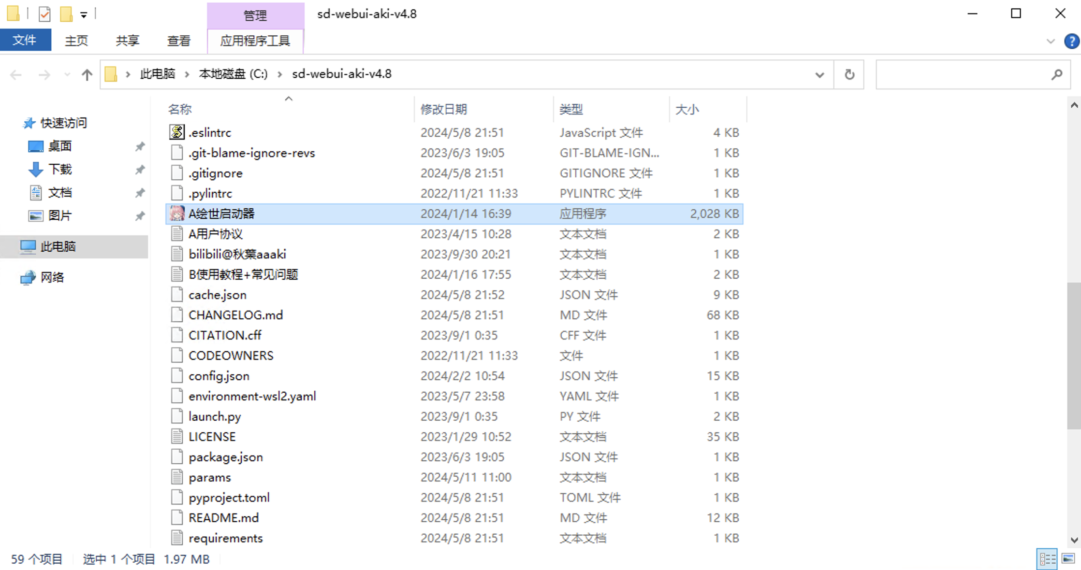Click the bilibili@秋葉aaaki document icon

point(177,254)
